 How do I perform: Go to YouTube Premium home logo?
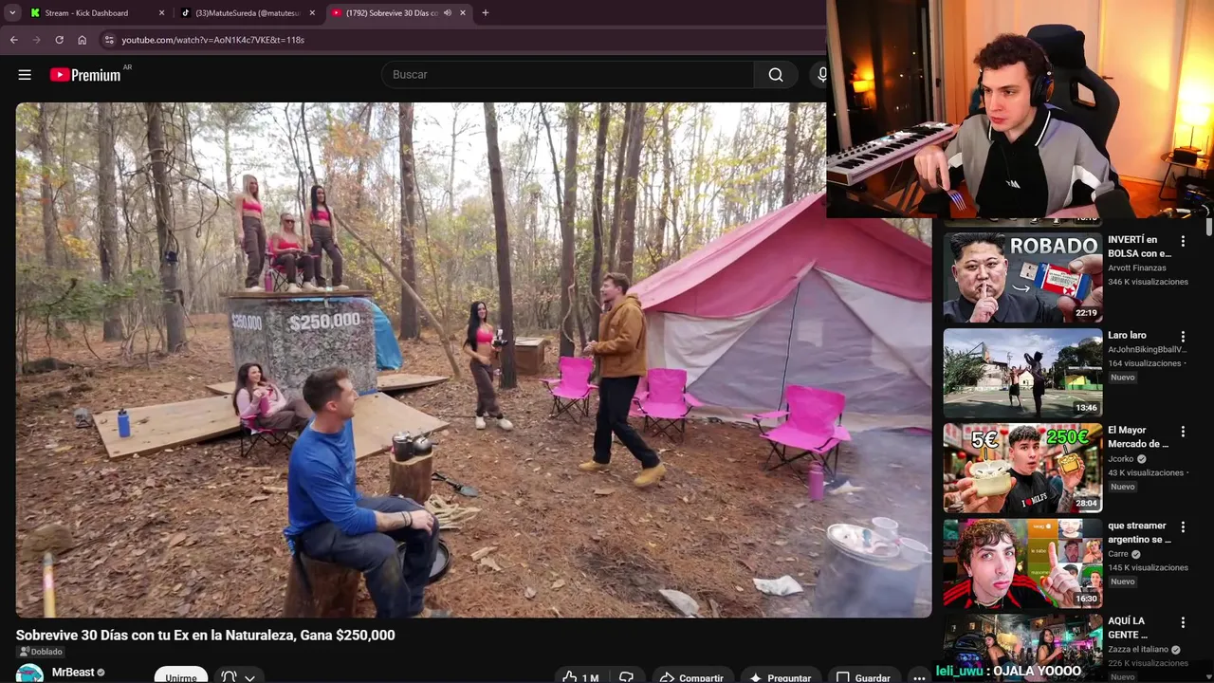[x=86, y=75]
